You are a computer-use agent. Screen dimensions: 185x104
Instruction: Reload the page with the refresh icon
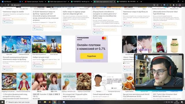tap(8, 5)
